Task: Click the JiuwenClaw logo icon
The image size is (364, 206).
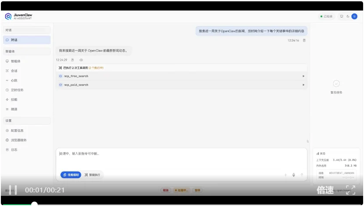Action: click(x=8, y=16)
